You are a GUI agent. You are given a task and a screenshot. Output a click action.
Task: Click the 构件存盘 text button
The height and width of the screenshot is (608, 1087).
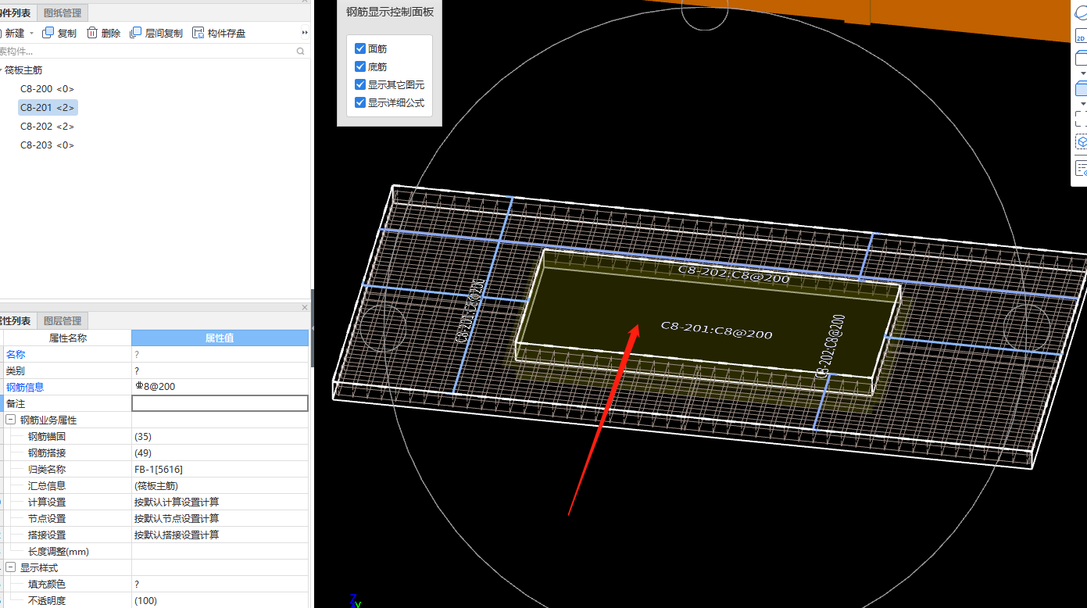point(227,33)
